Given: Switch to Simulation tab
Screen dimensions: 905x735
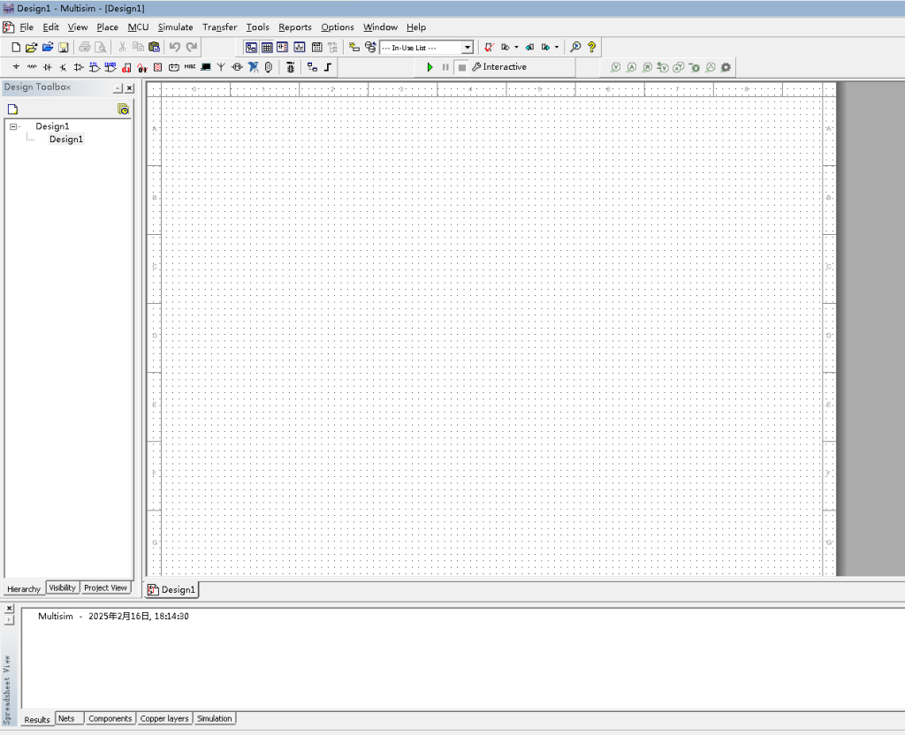Looking at the screenshot, I should (x=214, y=718).
